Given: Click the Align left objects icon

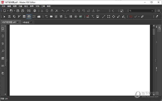Looking at the screenshot, I should (73, 11).
